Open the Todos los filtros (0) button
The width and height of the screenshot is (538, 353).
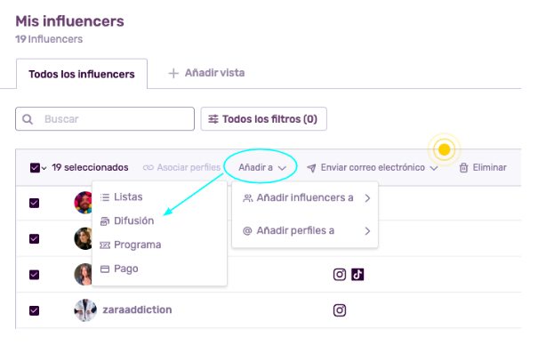pyautogui.click(x=263, y=119)
